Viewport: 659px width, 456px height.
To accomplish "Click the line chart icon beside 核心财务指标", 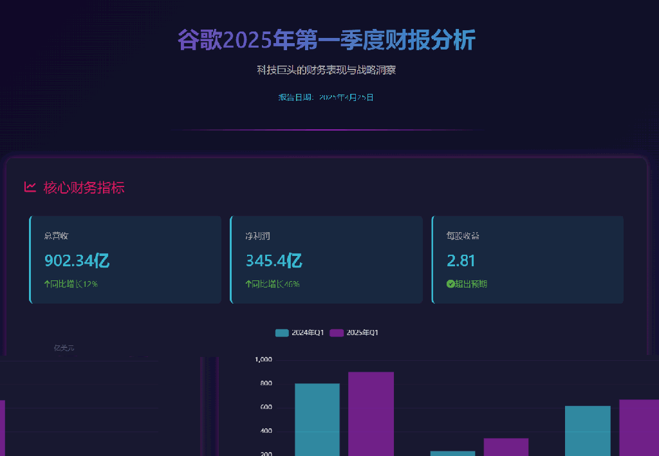I will [30, 187].
